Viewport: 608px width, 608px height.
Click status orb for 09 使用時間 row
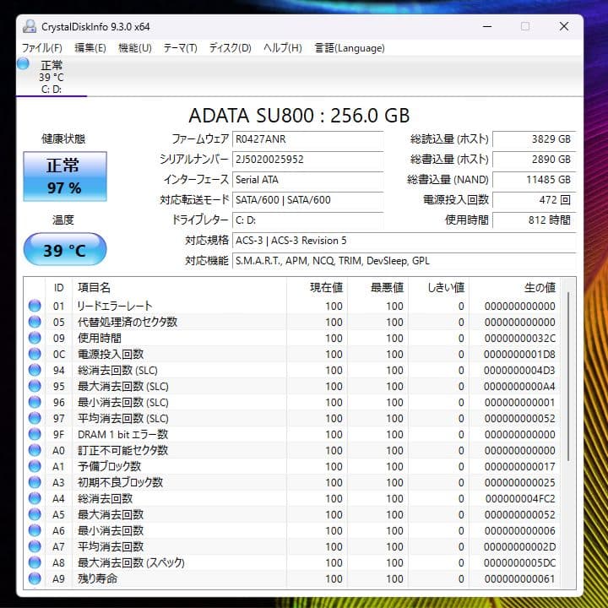tap(35, 338)
